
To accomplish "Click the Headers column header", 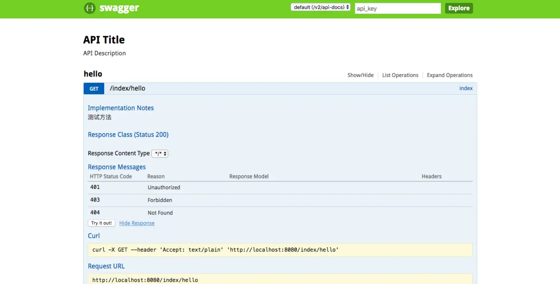I will coord(432,176).
